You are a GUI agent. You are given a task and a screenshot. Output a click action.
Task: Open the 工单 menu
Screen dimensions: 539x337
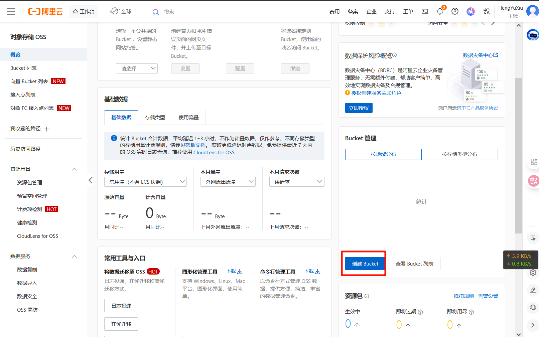[x=408, y=12]
